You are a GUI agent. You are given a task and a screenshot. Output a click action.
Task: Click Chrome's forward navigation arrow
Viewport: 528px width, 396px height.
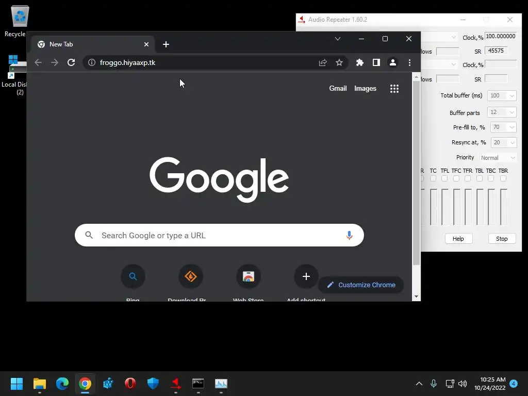coord(55,62)
